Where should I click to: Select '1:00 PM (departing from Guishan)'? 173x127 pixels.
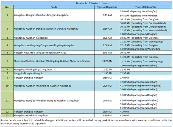click(139, 66)
